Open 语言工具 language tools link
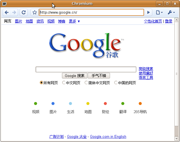The height and width of the screenshot is (142, 180). tap(146, 78)
